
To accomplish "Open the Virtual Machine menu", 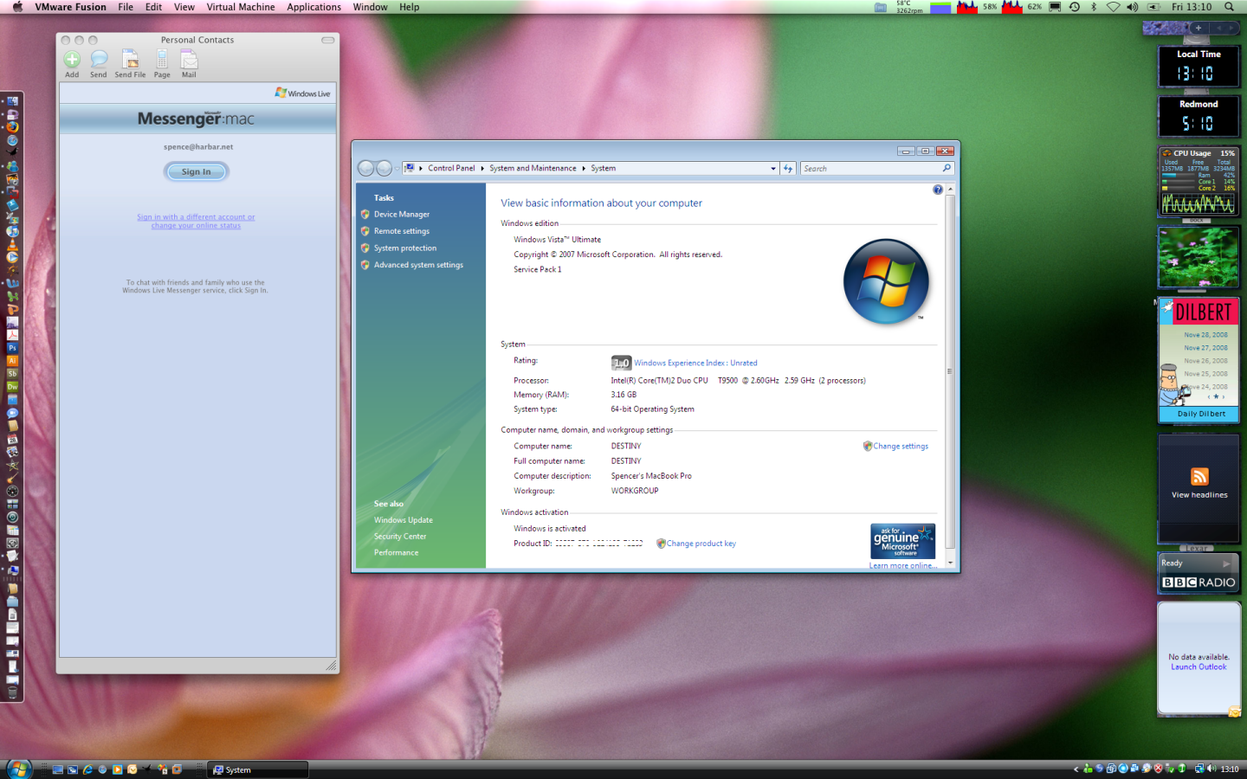I will click(241, 7).
